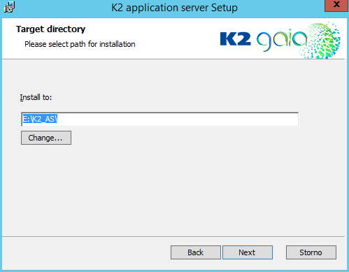Cancel the installation with the Storno button
Screen dimensions: 349x272
[311, 252]
